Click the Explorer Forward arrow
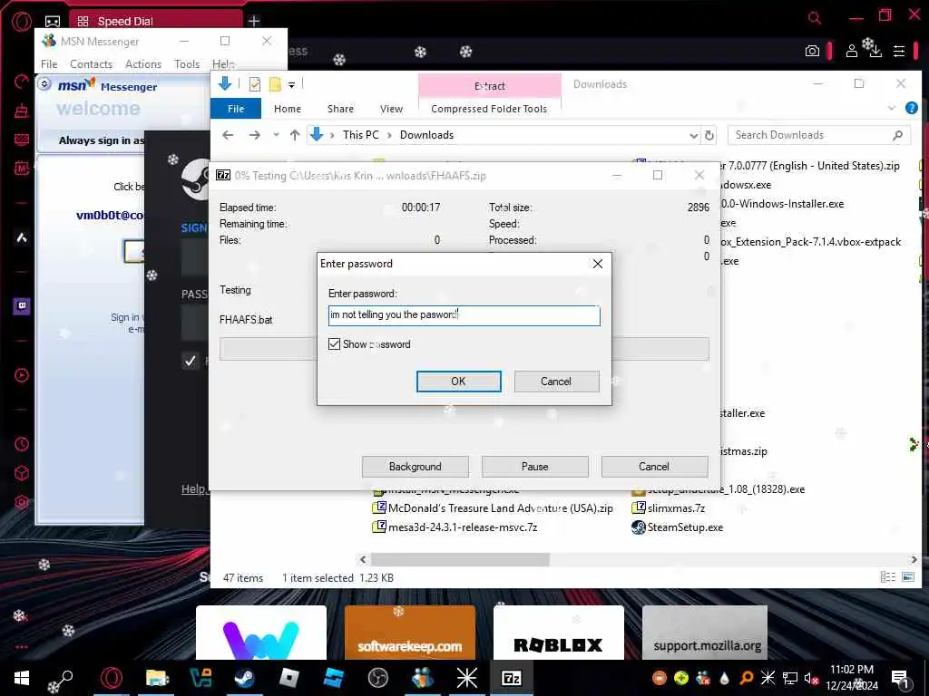Viewport: 929px width, 696px height. tap(255, 135)
